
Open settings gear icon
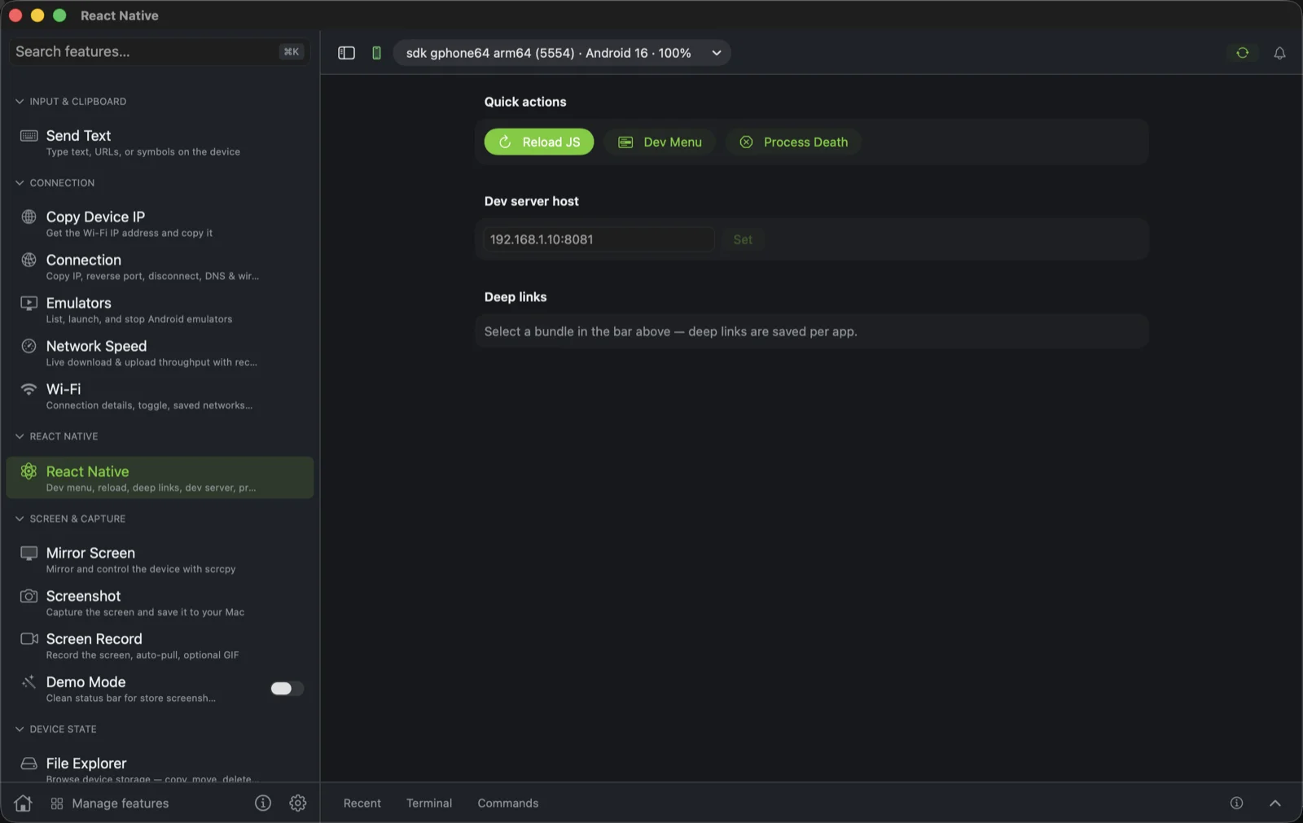[x=298, y=803]
